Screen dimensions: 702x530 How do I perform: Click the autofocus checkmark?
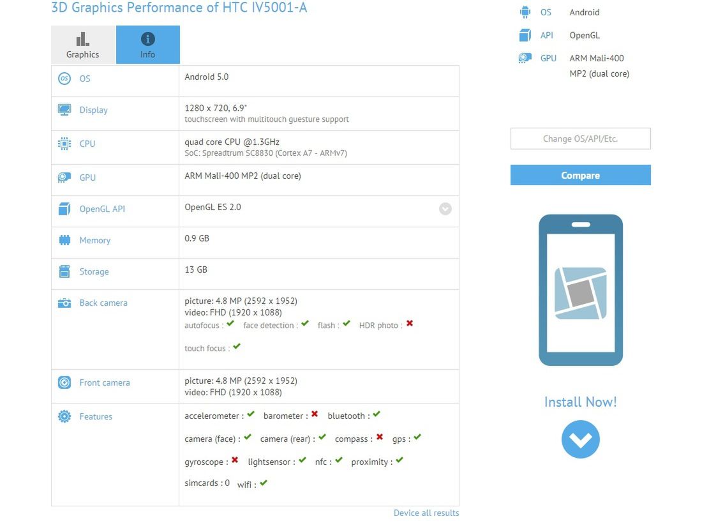(x=230, y=324)
